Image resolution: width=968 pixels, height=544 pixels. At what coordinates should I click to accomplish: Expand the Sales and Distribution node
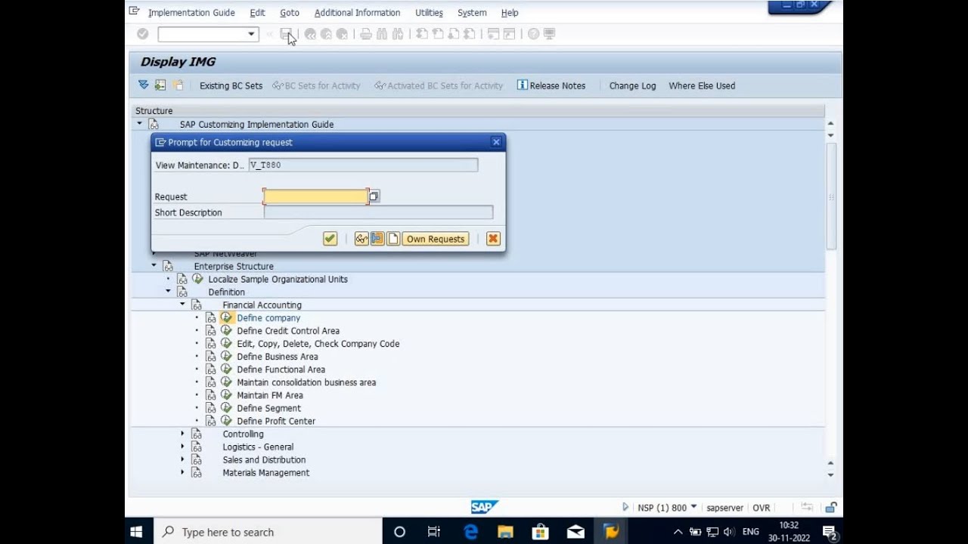pyautogui.click(x=182, y=459)
